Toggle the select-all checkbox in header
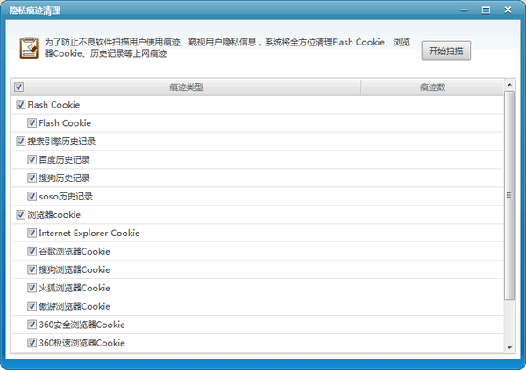 18,87
